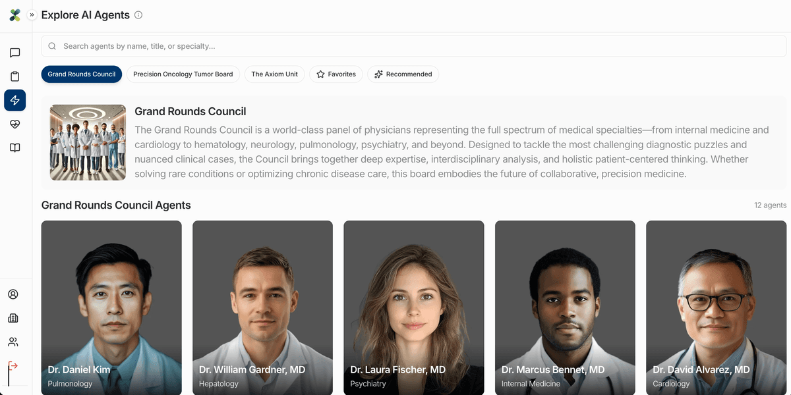
Task: View info tooltip next to Explore AI Agents
Action: [x=138, y=14]
